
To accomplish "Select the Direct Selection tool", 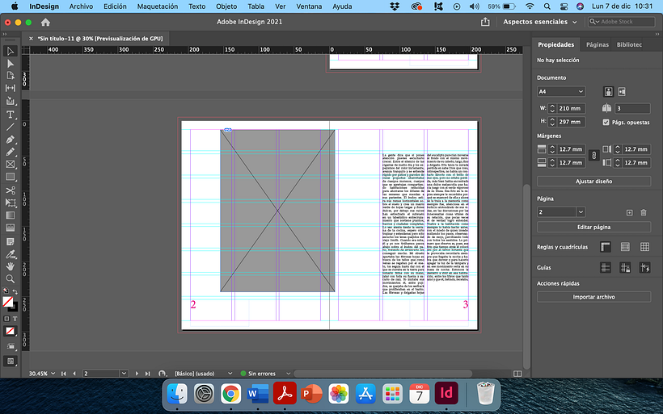I will (x=11, y=64).
